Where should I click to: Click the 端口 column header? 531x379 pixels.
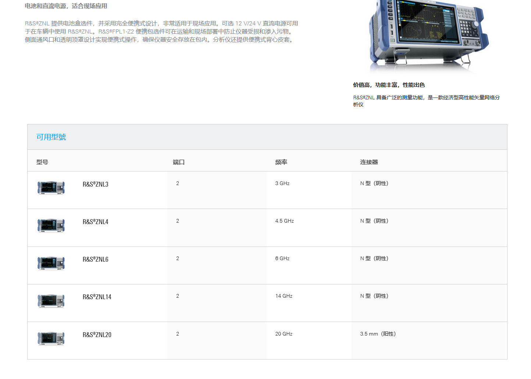click(179, 162)
